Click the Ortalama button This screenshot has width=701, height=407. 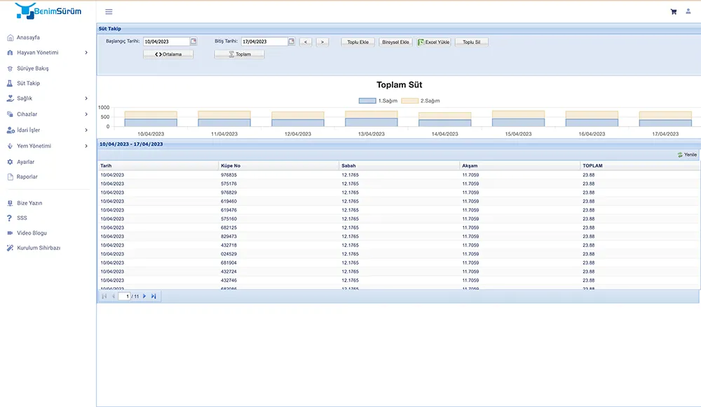point(168,55)
